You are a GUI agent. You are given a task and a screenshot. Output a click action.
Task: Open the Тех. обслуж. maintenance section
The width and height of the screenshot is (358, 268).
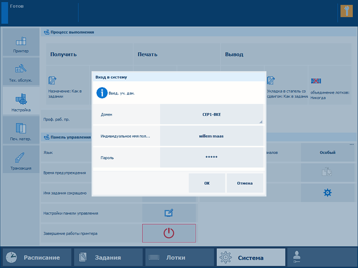[21, 72]
